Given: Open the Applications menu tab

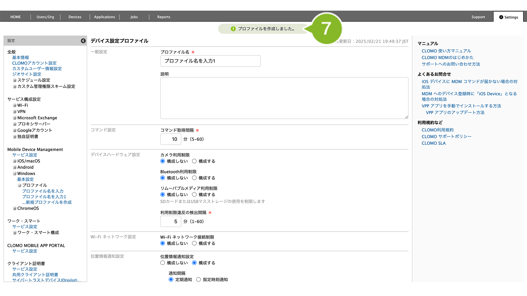Looking at the screenshot, I should click(104, 17).
